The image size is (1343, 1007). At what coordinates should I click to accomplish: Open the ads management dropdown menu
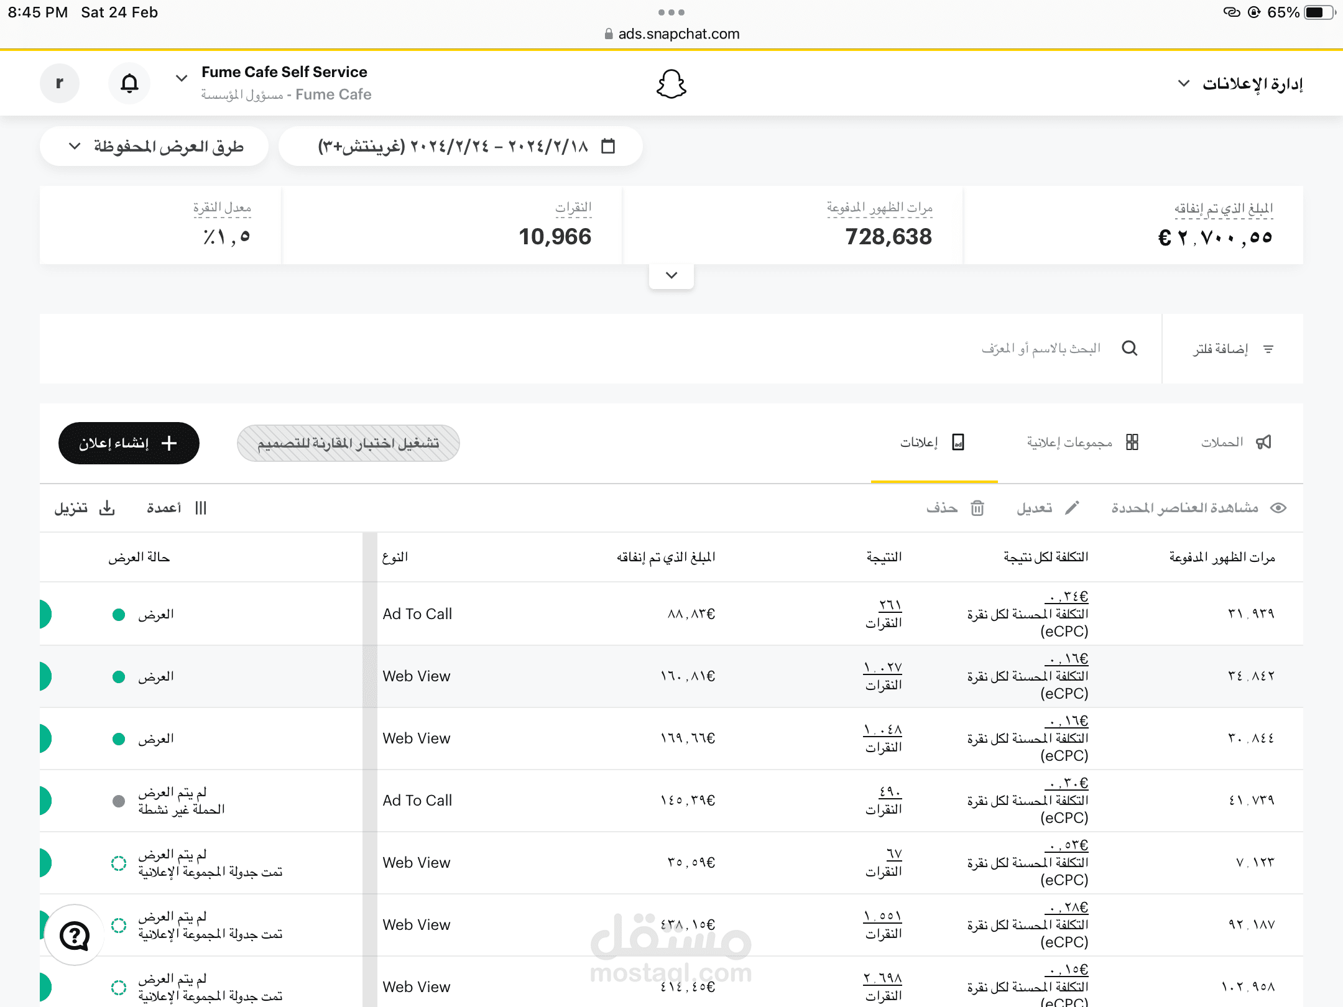[x=1240, y=83]
